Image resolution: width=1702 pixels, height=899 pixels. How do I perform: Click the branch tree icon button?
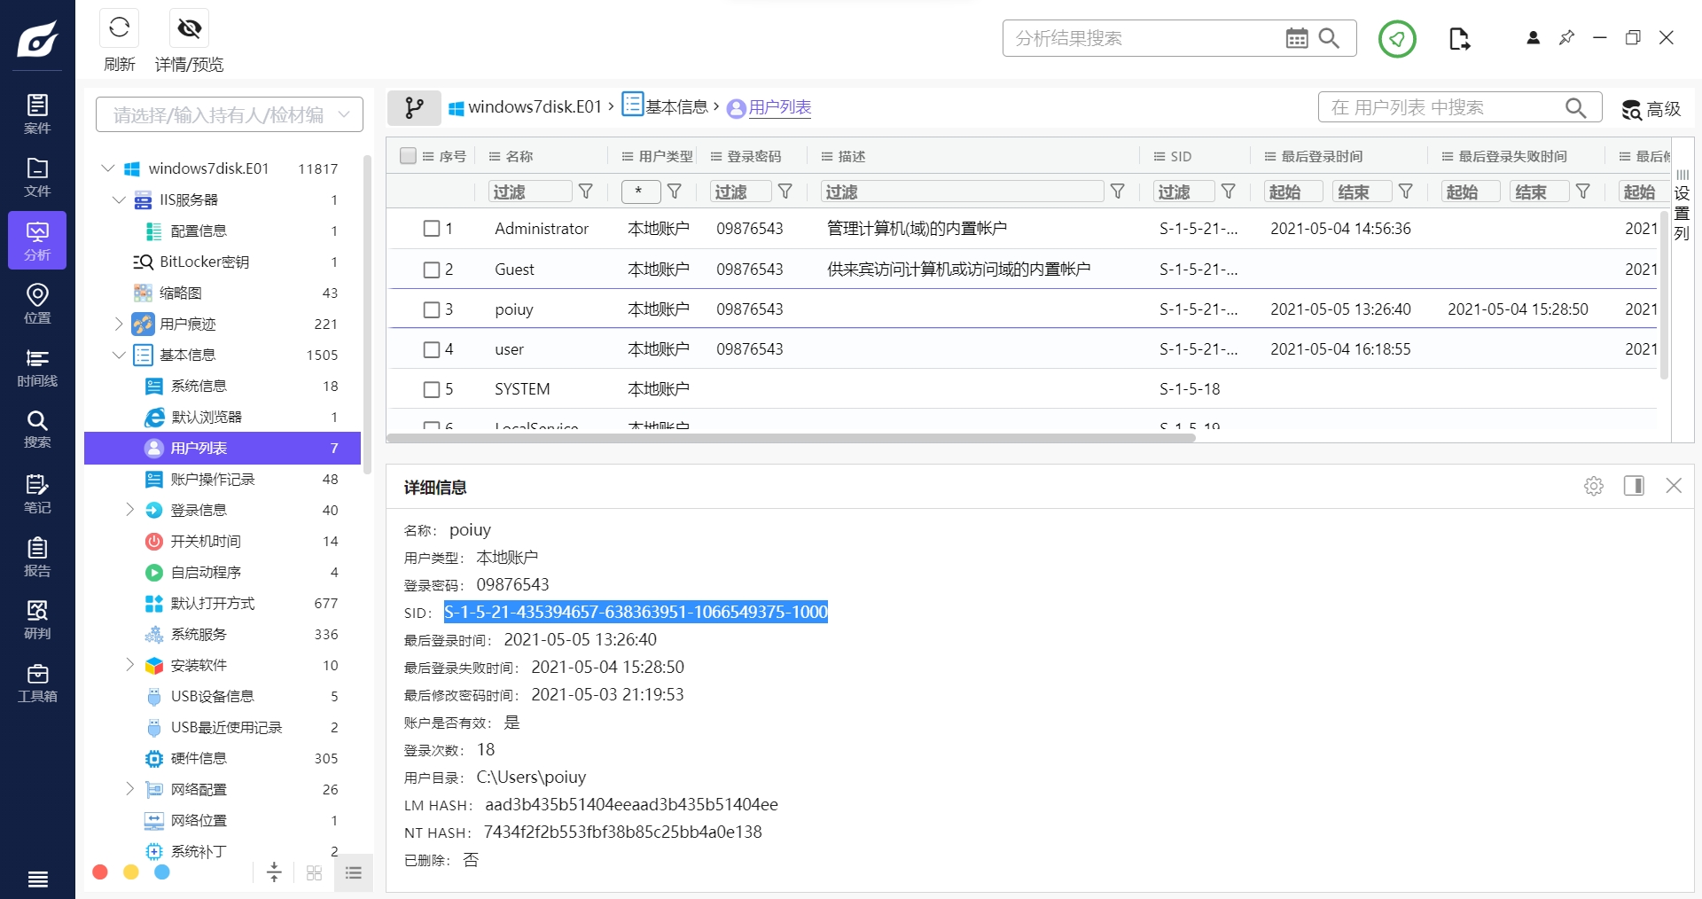coord(414,107)
